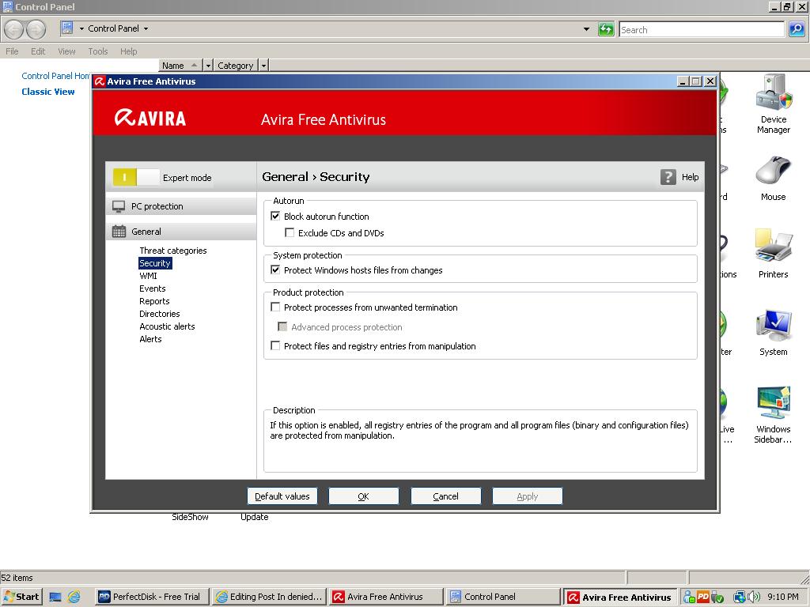
Task: Click the PerfectDisk PD tray icon
Action: pyautogui.click(x=703, y=597)
